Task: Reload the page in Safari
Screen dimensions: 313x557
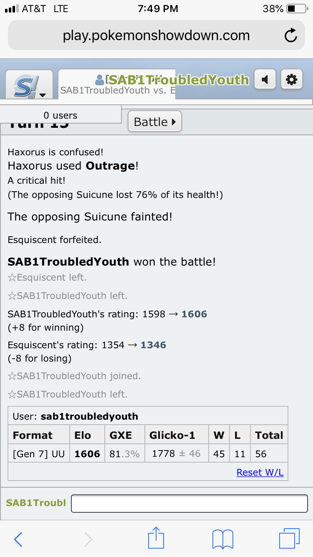Action: coord(290,35)
